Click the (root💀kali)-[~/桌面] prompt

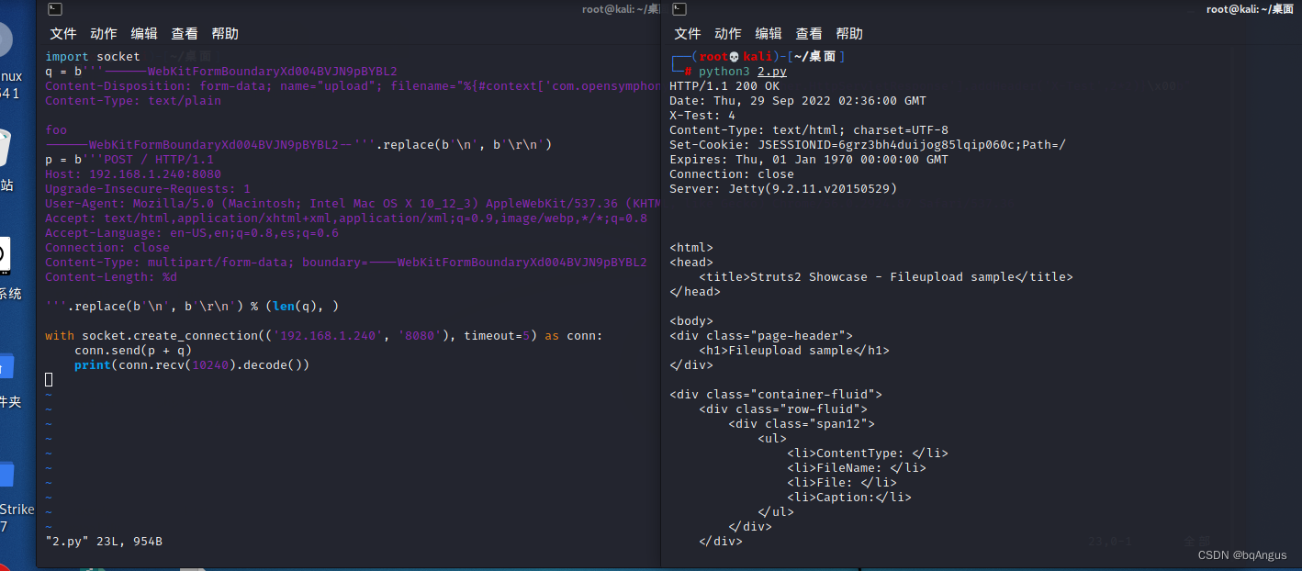point(758,57)
